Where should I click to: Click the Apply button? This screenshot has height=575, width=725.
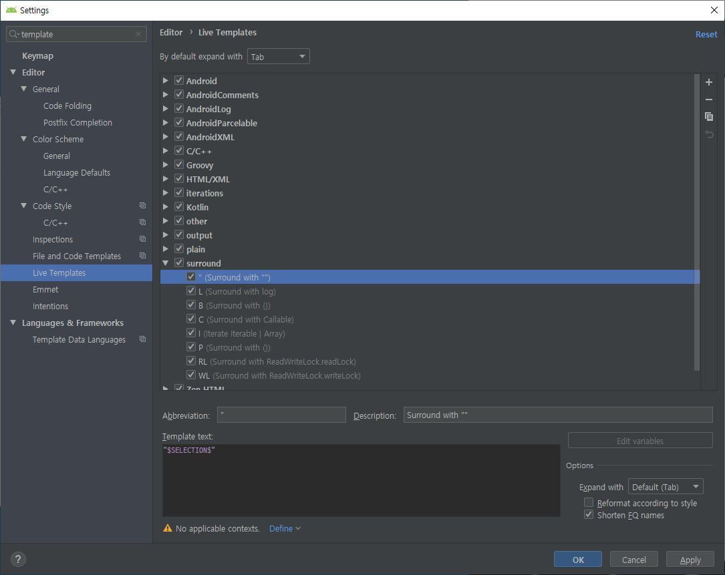[x=690, y=559]
